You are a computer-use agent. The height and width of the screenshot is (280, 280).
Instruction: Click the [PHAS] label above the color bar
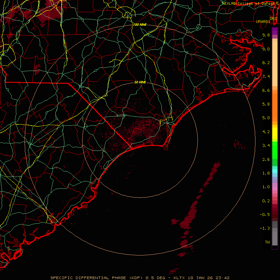[263, 21]
